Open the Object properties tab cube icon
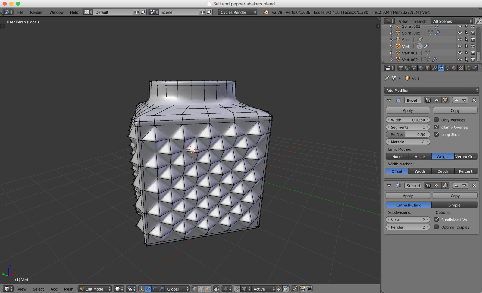 click(x=427, y=68)
